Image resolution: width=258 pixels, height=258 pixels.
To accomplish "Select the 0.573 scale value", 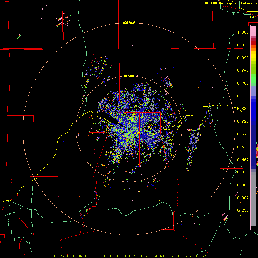I will click(243, 134).
